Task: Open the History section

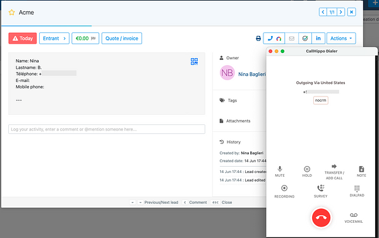Action: click(x=230, y=142)
